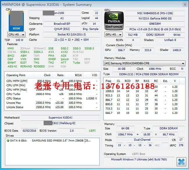Click the MSI NX8400GS-E (MS-V206) field
189x170 pixels.
point(155,13)
